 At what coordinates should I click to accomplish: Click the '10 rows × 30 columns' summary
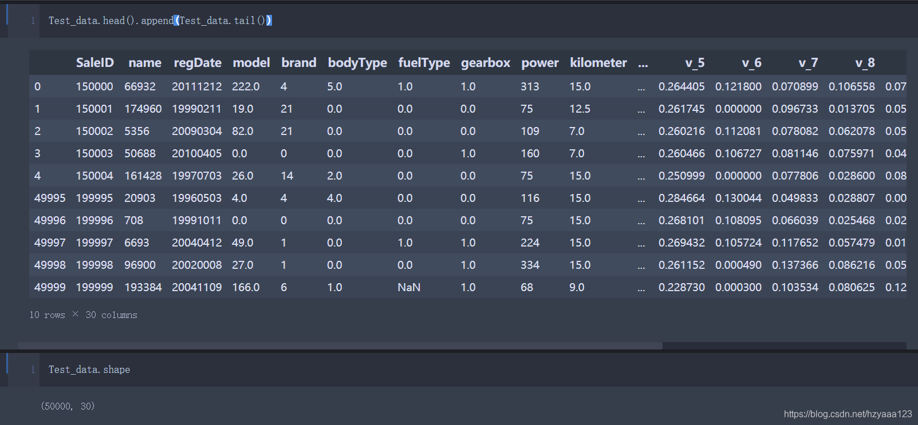(83, 315)
